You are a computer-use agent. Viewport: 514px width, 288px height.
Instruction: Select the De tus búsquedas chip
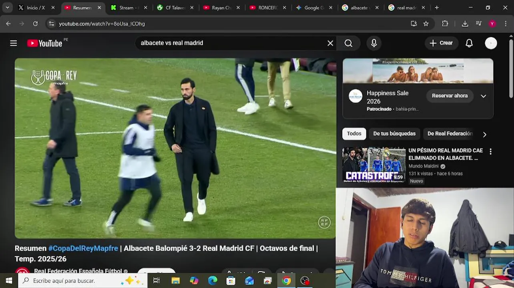click(394, 134)
